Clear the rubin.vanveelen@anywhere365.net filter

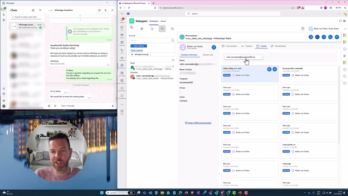(x=261, y=57)
